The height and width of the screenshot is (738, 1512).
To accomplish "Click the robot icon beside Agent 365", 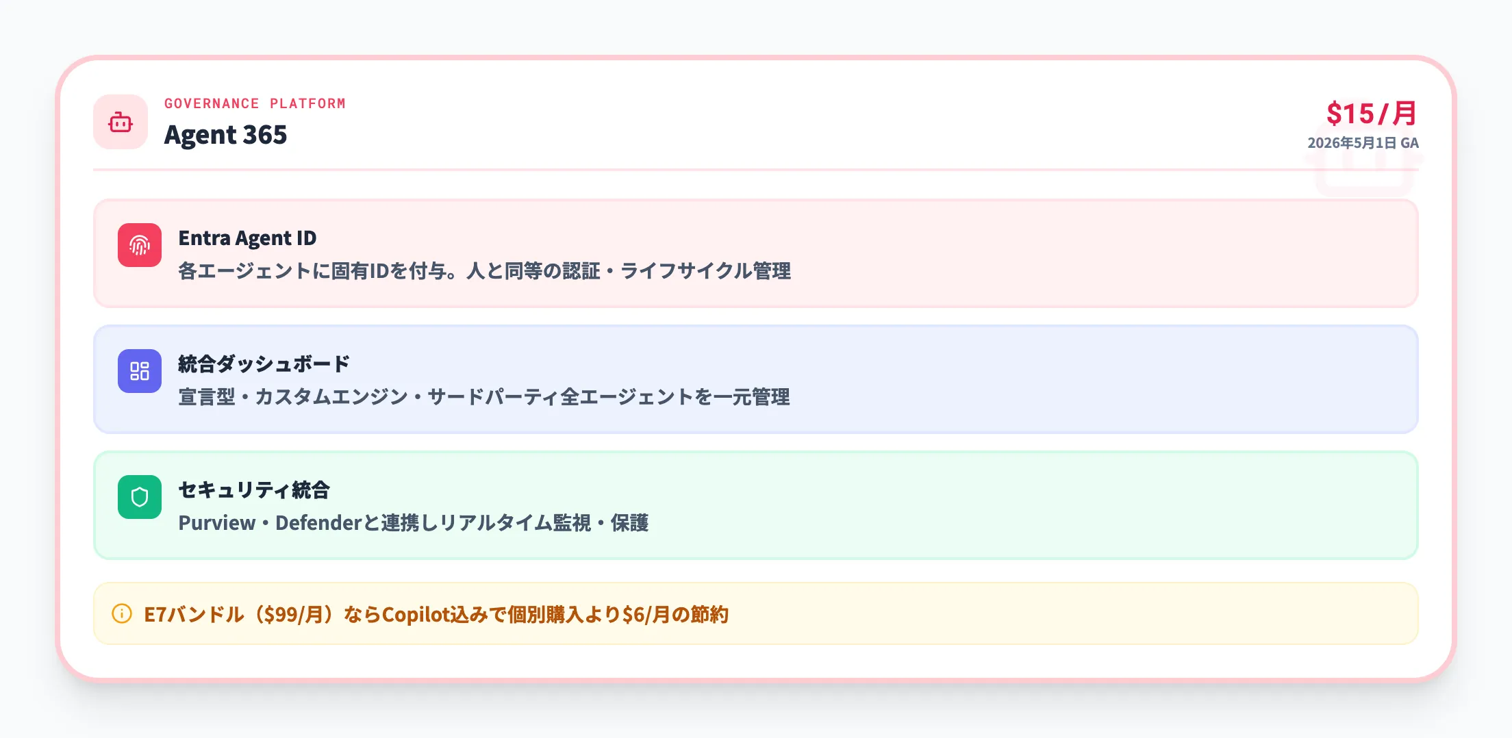I will [x=121, y=122].
